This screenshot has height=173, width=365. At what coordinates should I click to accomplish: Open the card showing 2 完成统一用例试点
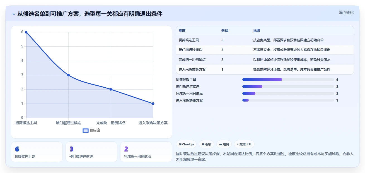pyautogui.click(x=146, y=152)
